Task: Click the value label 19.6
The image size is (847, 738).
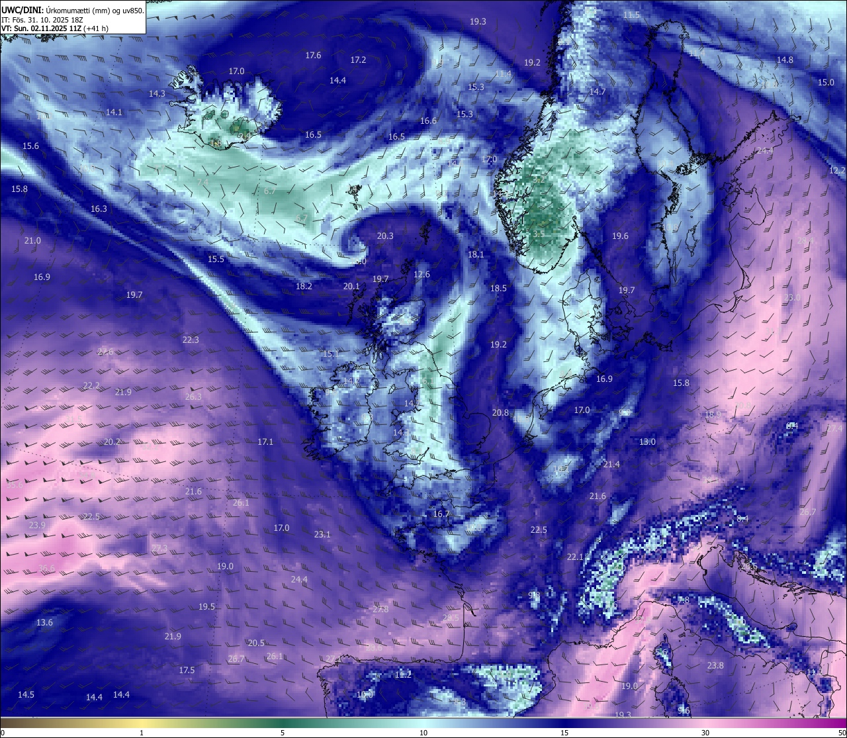Action: pyautogui.click(x=620, y=236)
